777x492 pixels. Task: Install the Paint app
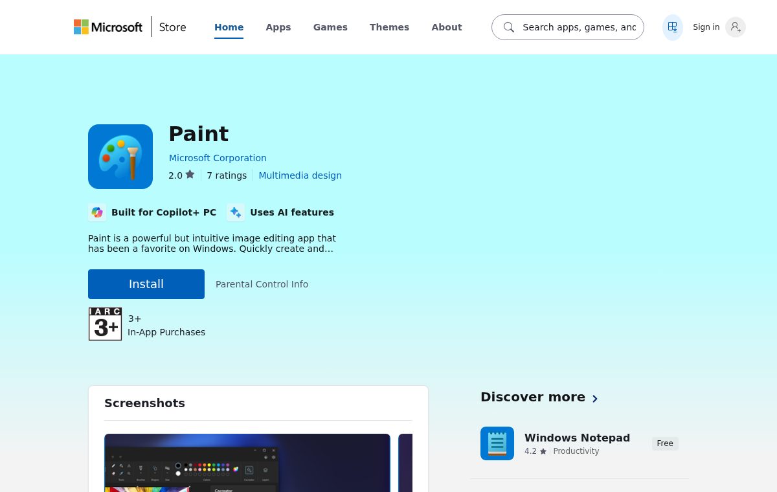point(146,284)
